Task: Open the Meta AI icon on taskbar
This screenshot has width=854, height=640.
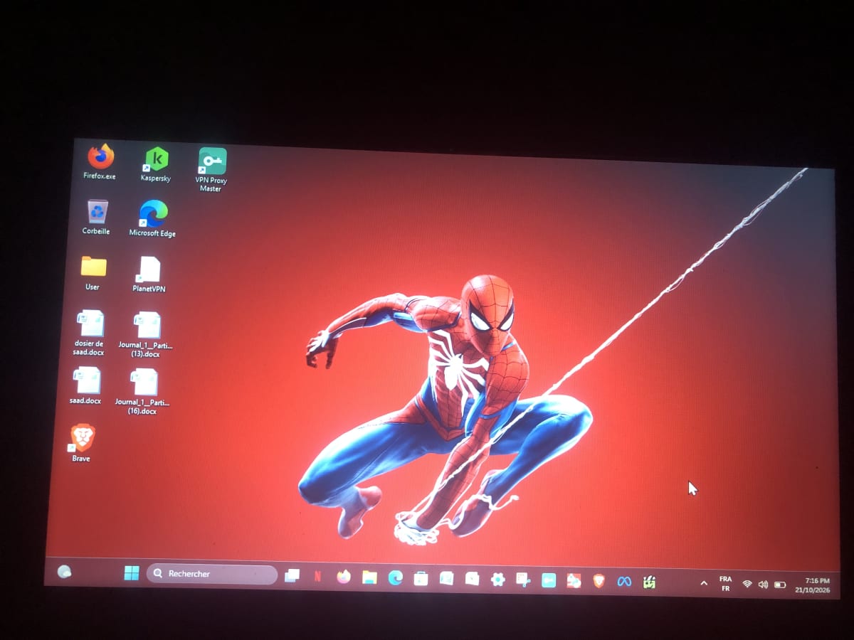Action: (x=624, y=581)
